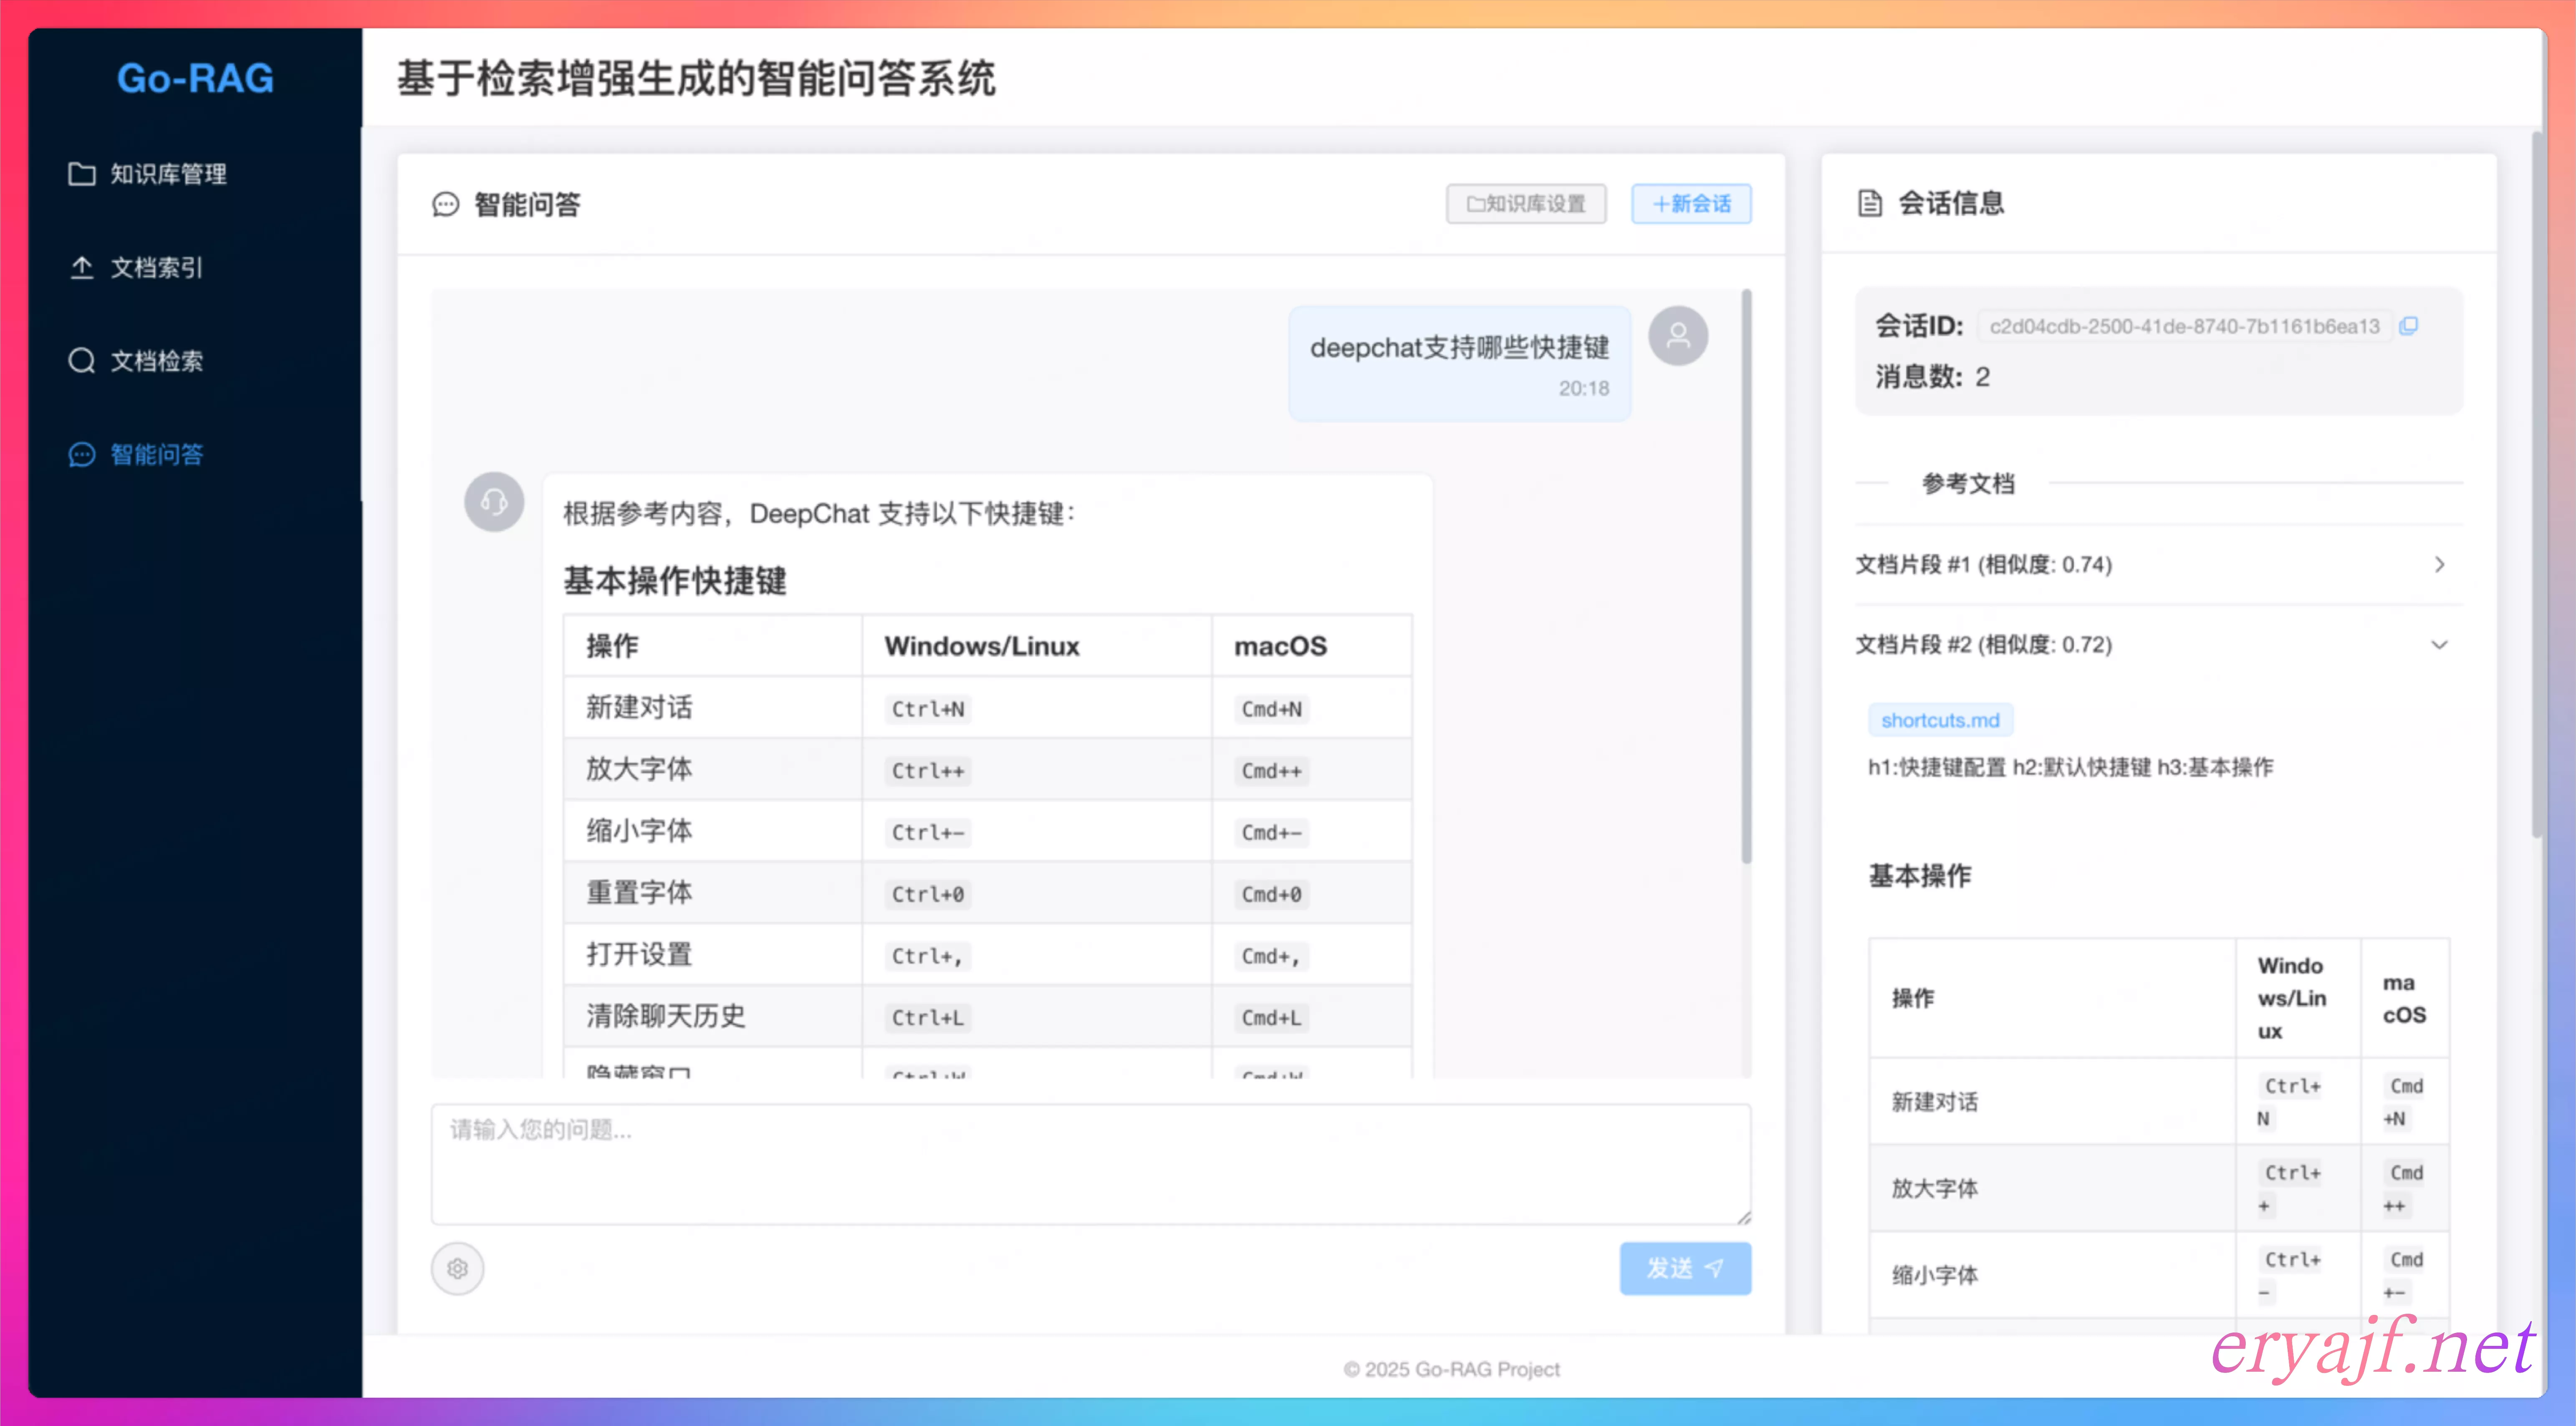Screen dimensions: 2576x1426
Task: Click the copy icon beside 会话ID
Action: pyautogui.click(x=2409, y=326)
